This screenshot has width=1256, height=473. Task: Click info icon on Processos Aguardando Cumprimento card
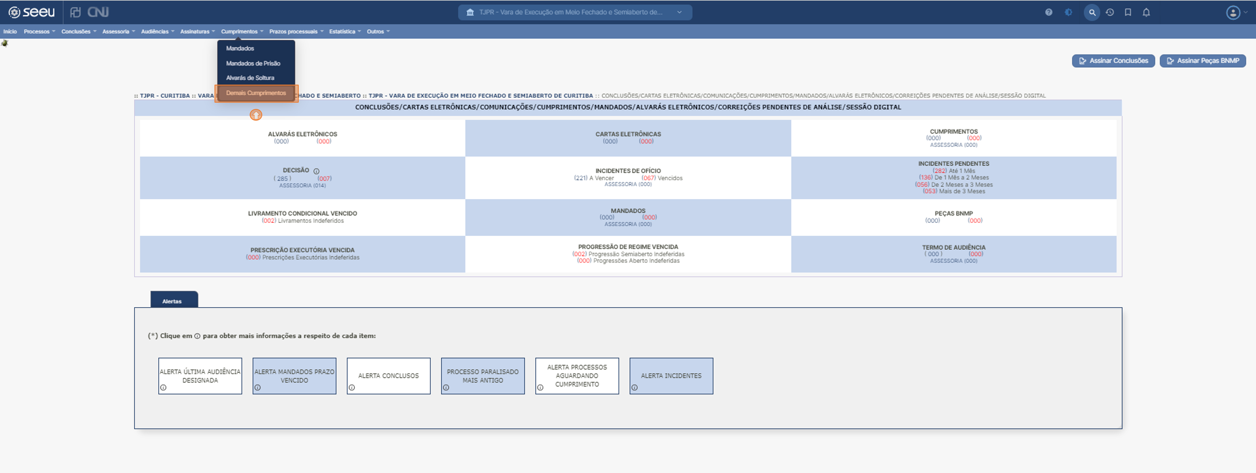tap(540, 388)
